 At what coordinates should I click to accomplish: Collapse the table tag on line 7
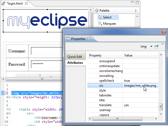(9, 109)
